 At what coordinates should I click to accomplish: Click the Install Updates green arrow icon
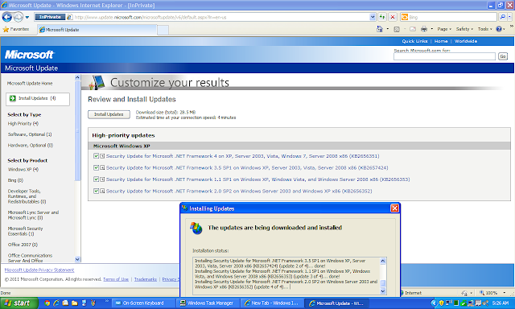(13, 98)
